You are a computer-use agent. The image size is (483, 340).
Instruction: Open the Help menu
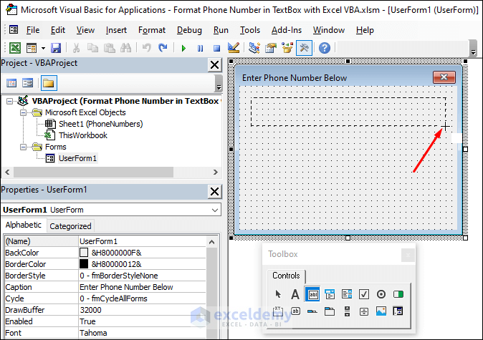point(365,30)
